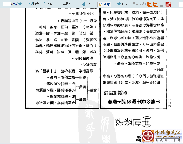Select the gray continuous scroll reading mode icon
The image size is (183, 144).
[x=161, y=4]
